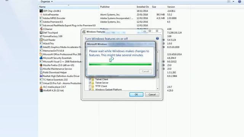The image size is (244, 137).
Task: Check the TFTP Client checkbox
Action: [90, 86]
